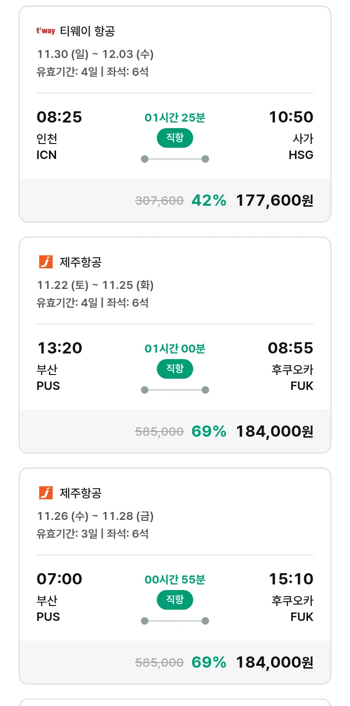The width and height of the screenshot is (350, 706).
Task: Tap the 42% discount label
Action: (209, 201)
